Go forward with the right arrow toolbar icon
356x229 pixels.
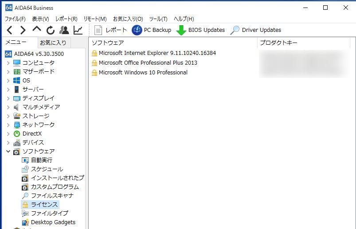[x=23, y=30]
